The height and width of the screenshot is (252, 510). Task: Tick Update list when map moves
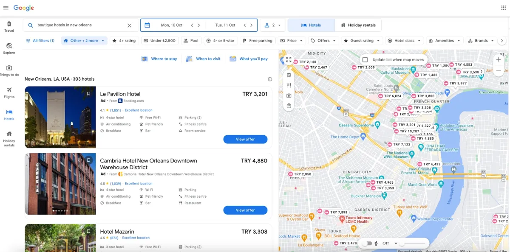365,60
